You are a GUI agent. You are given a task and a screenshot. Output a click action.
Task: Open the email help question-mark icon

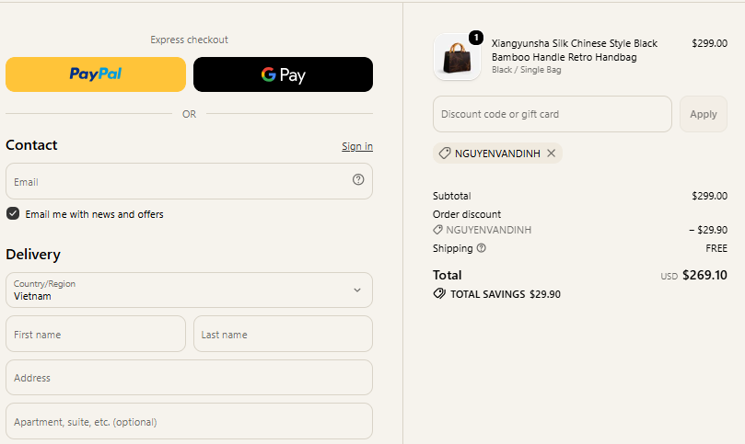click(x=358, y=179)
